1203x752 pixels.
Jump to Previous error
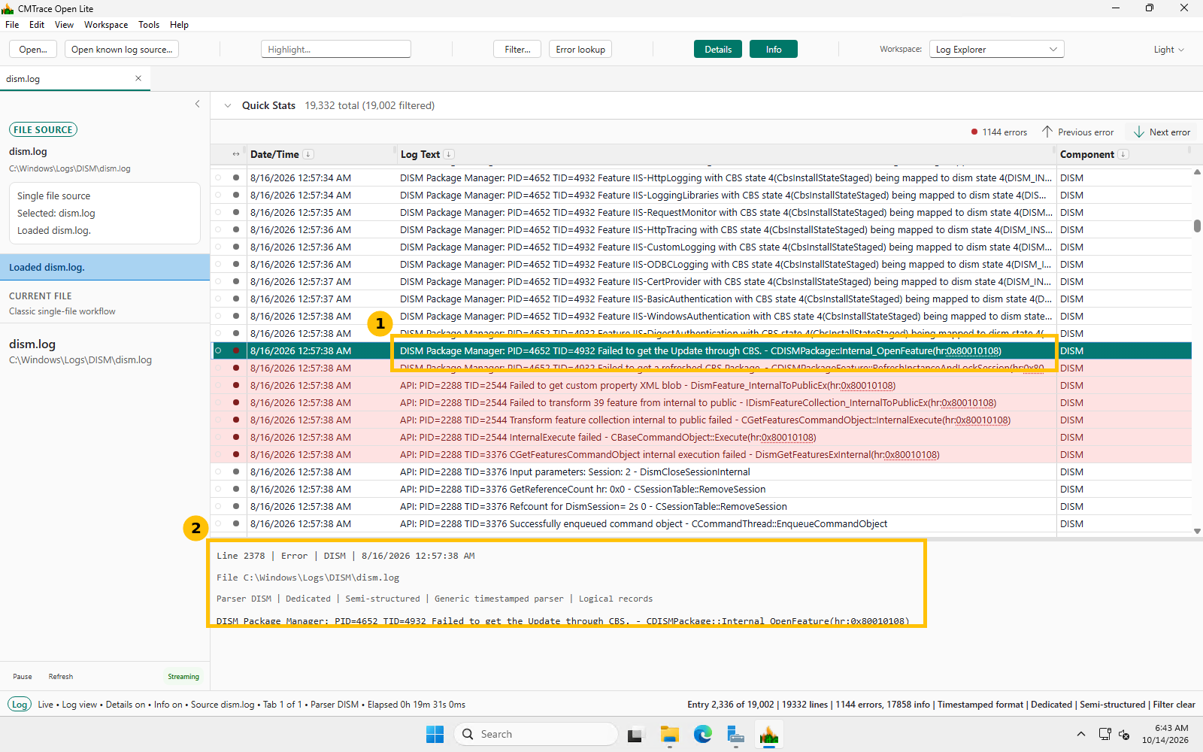[1078, 132]
